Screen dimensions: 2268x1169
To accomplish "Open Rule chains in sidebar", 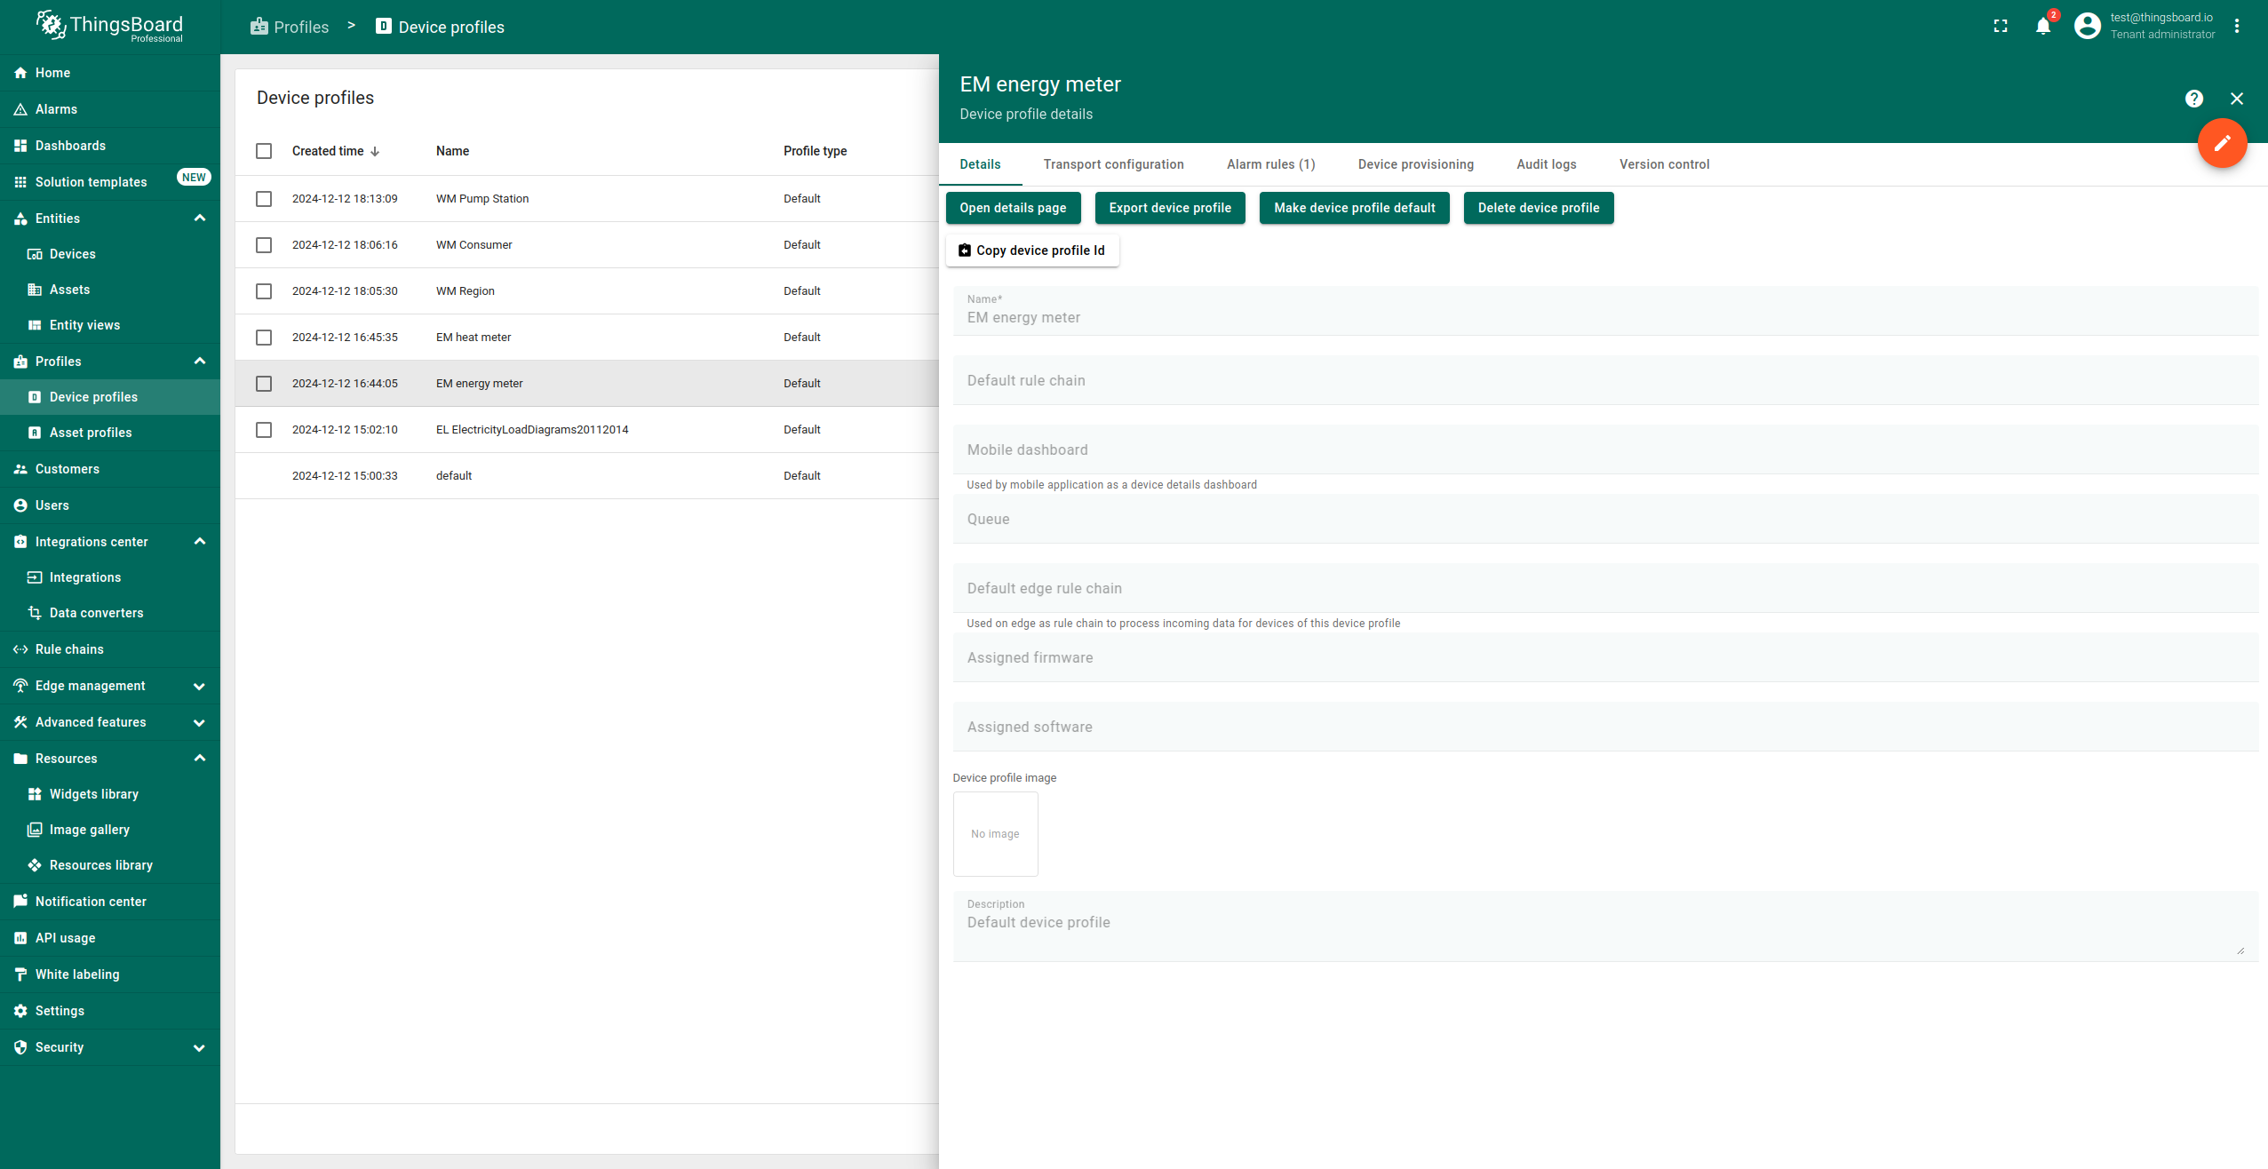I will tap(69, 649).
